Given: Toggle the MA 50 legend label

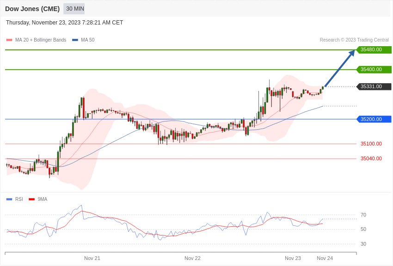Looking at the screenshot, I should pos(88,40).
